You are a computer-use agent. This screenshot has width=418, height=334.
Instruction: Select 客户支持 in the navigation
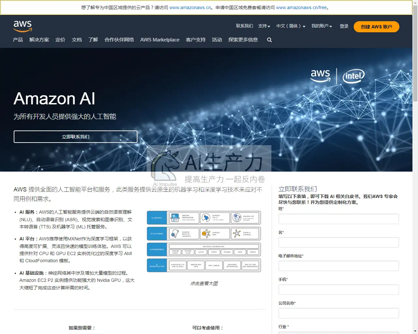coord(196,40)
